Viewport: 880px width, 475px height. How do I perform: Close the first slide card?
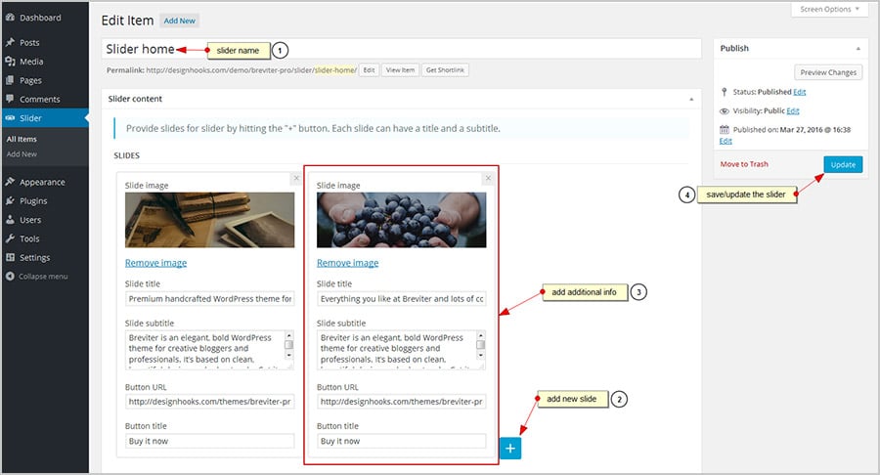coord(296,179)
